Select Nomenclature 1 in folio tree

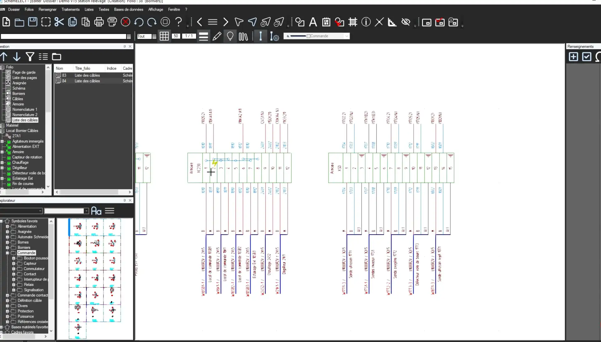point(25,109)
